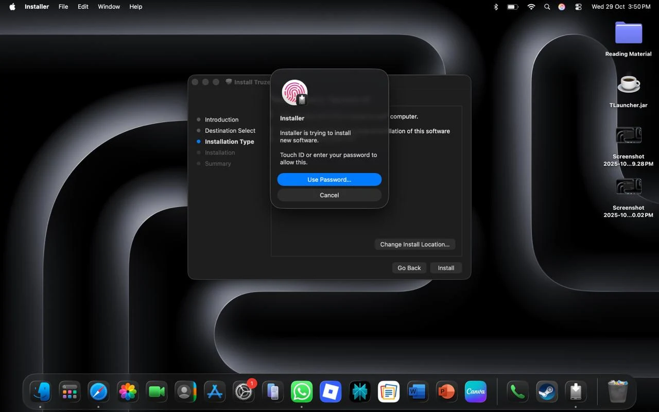Launch Roblox from the dock
659x412 pixels.
[331, 392]
